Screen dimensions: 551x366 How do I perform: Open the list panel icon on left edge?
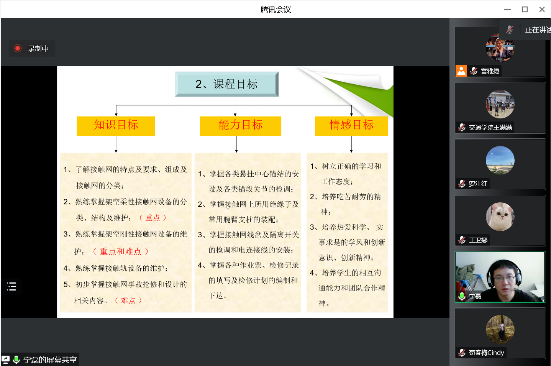pyautogui.click(x=11, y=286)
